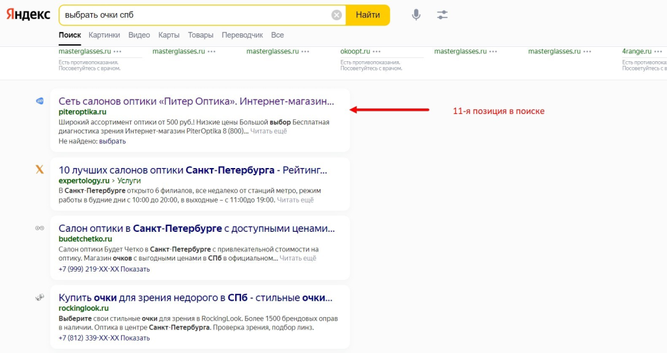
Task: Open the Переводчик tab
Action: pyautogui.click(x=242, y=35)
